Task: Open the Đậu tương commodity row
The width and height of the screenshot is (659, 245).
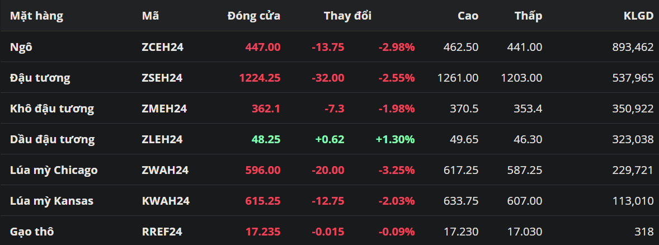Action: 40,78
